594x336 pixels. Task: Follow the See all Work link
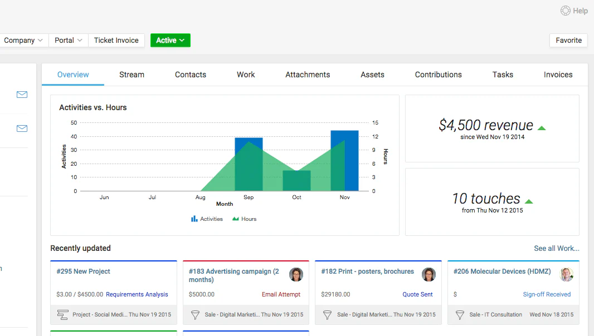point(557,248)
